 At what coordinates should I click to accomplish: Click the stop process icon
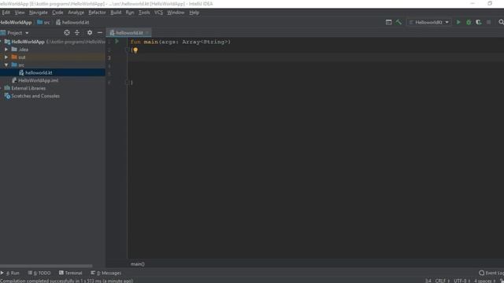488,22
